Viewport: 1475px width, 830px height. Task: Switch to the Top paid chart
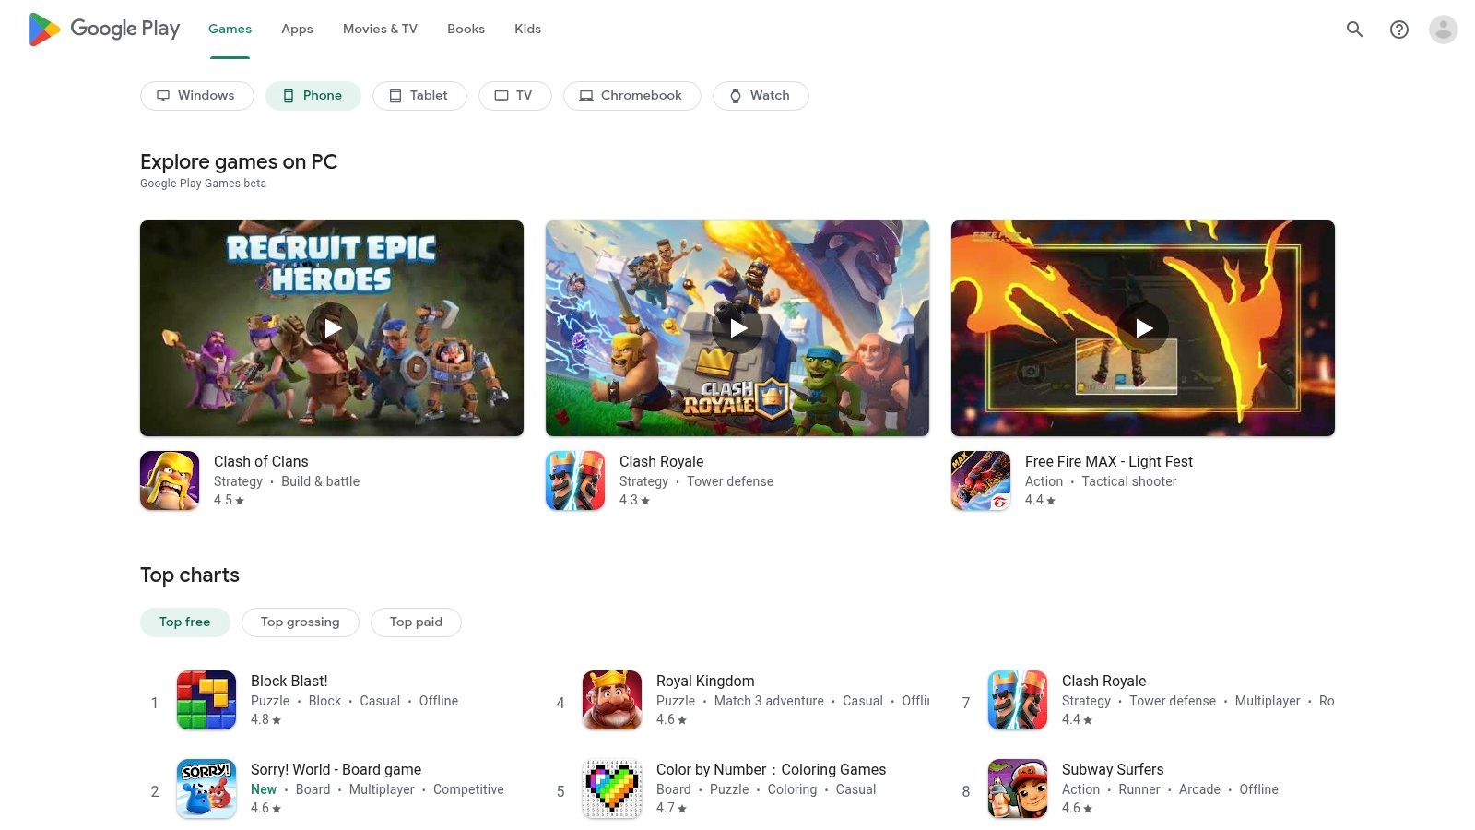tap(416, 622)
